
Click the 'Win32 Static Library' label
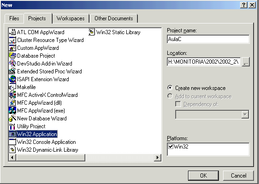tap(118, 32)
